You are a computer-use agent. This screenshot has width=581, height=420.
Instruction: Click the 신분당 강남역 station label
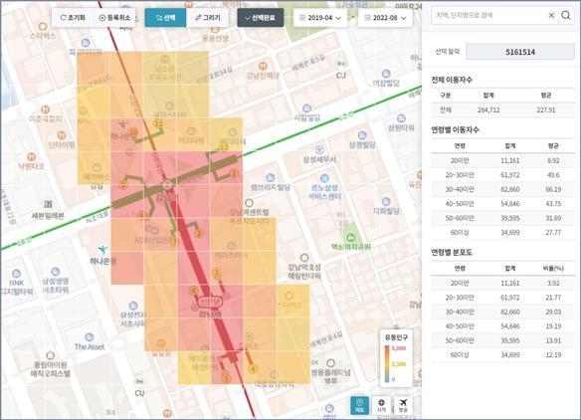coord(210,309)
